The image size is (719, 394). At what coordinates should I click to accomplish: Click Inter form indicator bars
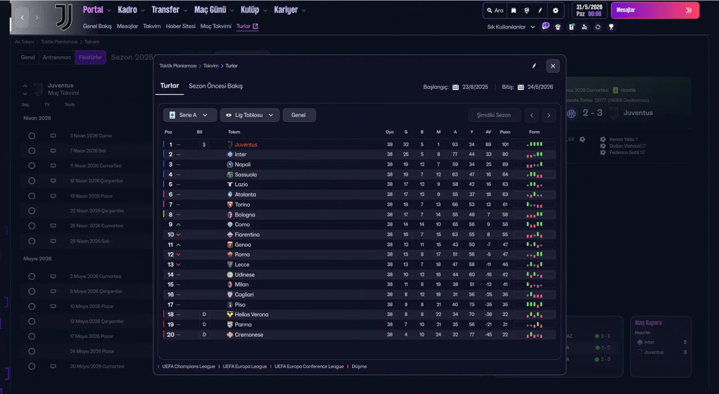(x=535, y=155)
